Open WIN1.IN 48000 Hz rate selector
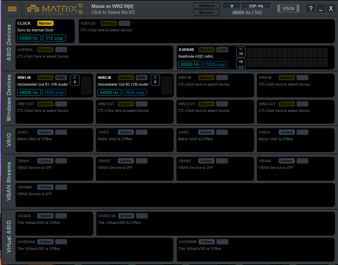 (29, 93)
